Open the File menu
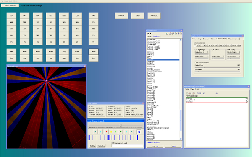Viewport: 252px width, 157px height. 2,1
